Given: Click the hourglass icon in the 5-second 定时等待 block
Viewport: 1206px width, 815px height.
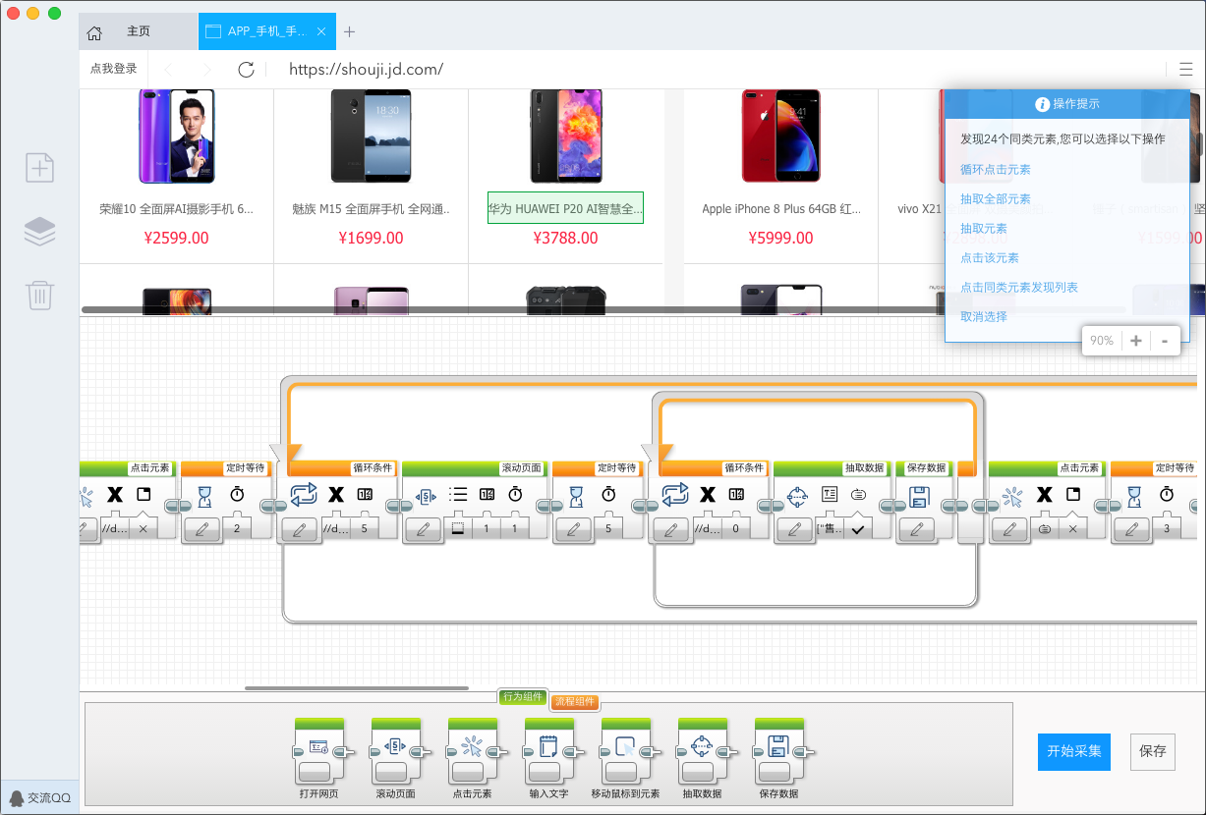Looking at the screenshot, I should [576, 495].
